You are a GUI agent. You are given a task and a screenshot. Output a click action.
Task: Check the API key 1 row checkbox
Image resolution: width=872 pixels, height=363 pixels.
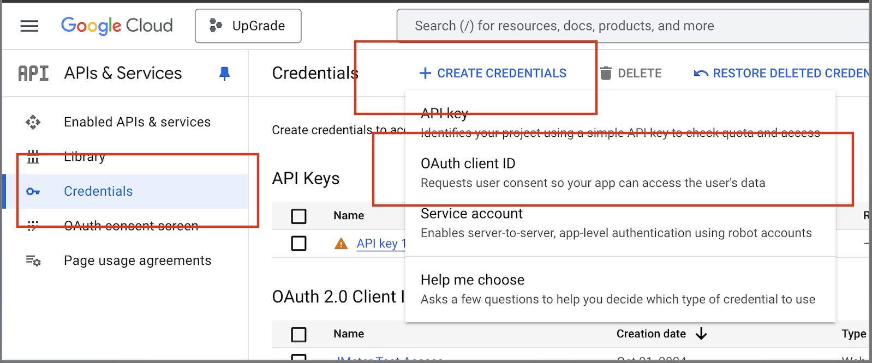click(298, 243)
